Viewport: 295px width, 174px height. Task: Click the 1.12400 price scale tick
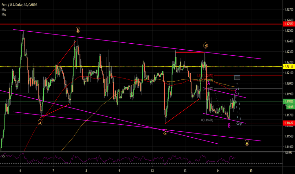[289, 41]
